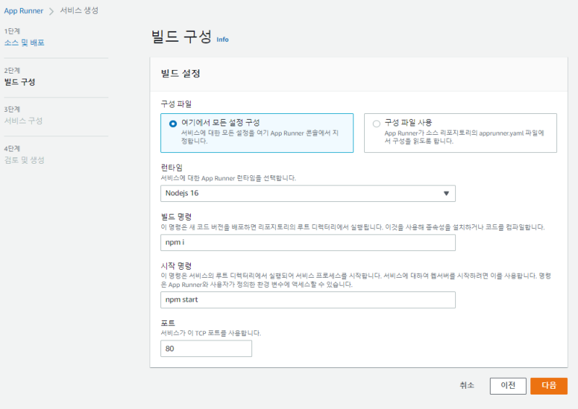The width and height of the screenshot is (578, 409).
Task: Focus the port input showing 80
Action: (x=206, y=348)
